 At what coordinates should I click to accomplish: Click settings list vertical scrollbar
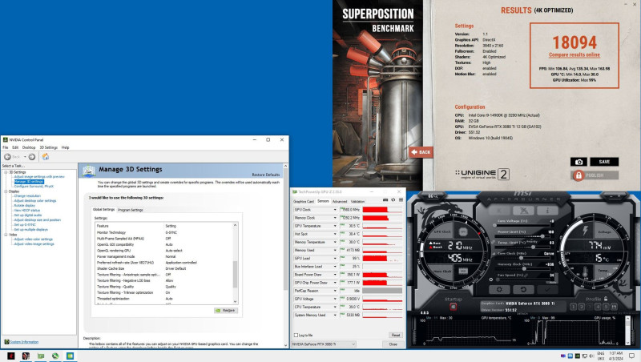(x=235, y=263)
